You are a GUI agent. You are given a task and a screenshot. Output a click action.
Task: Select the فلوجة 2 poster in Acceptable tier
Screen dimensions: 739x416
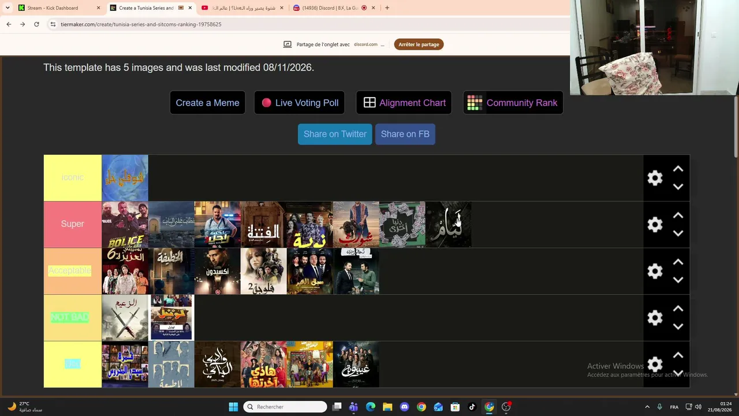tap(264, 271)
